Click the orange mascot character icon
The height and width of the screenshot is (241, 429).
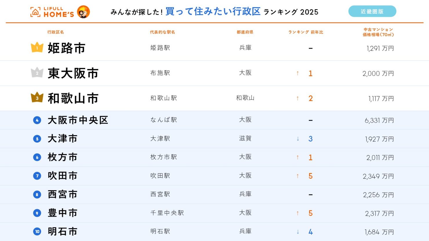point(83,12)
